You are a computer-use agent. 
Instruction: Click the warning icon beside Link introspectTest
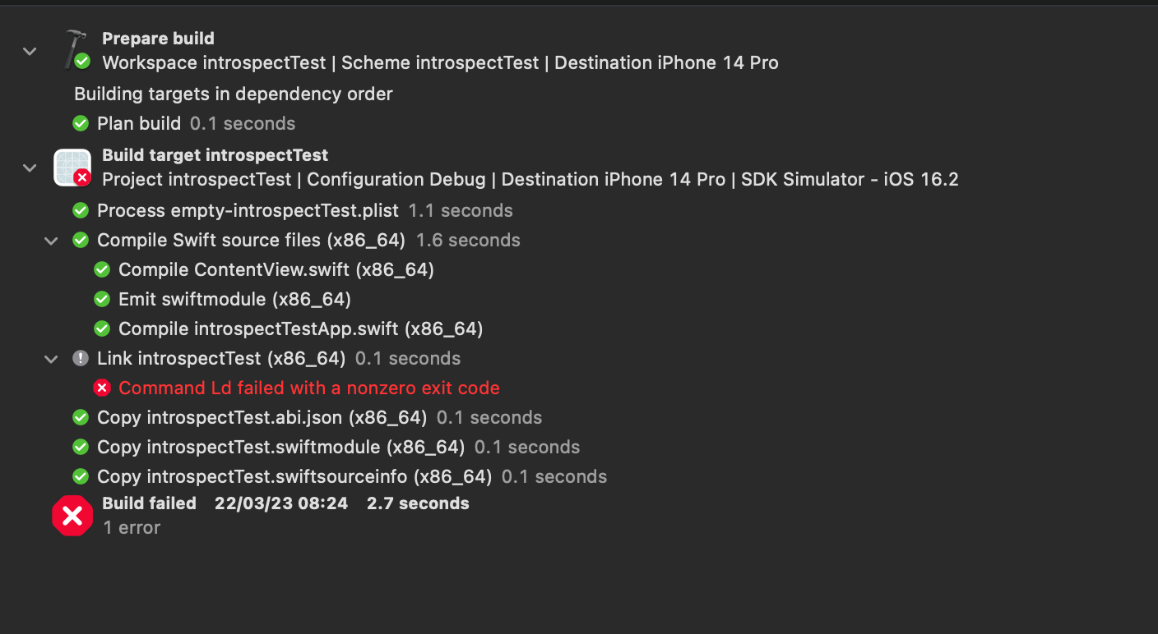[80, 358]
